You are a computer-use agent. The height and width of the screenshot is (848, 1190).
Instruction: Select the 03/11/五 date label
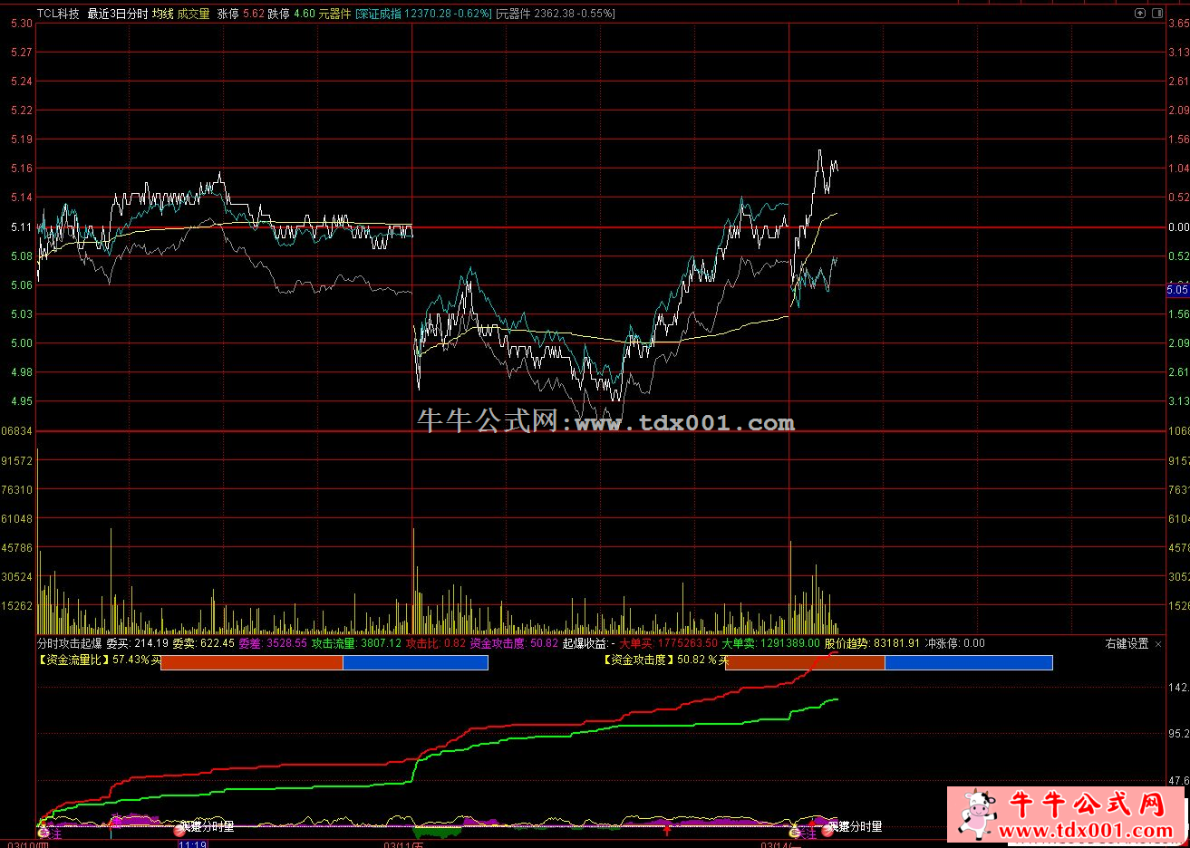click(x=403, y=844)
